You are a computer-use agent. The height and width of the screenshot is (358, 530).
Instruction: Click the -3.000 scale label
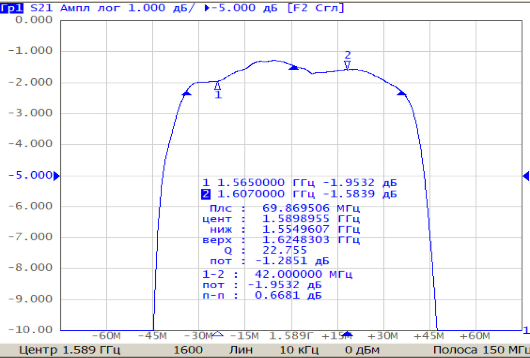click(31, 113)
